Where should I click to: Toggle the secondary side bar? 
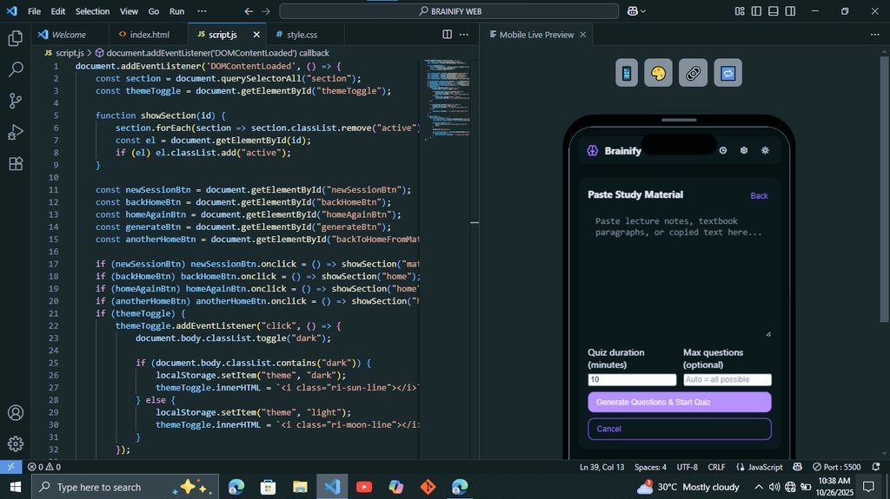tap(790, 10)
